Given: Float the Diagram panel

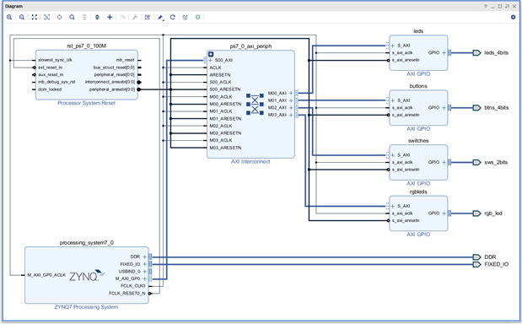Looking at the screenshot, I should point(507,6).
